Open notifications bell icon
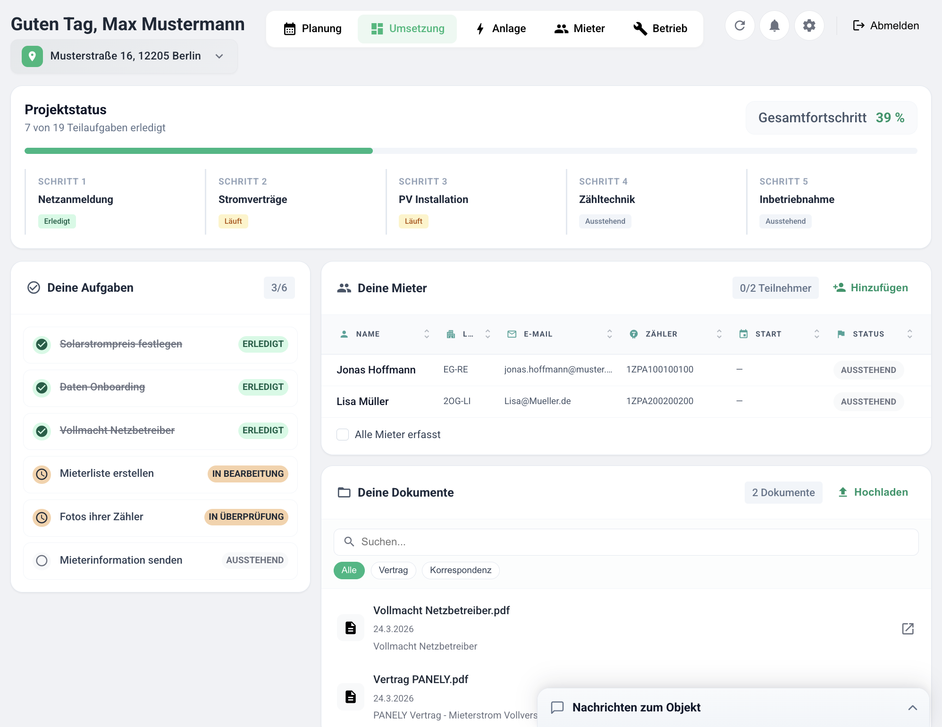The height and width of the screenshot is (727, 942). [774, 25]
